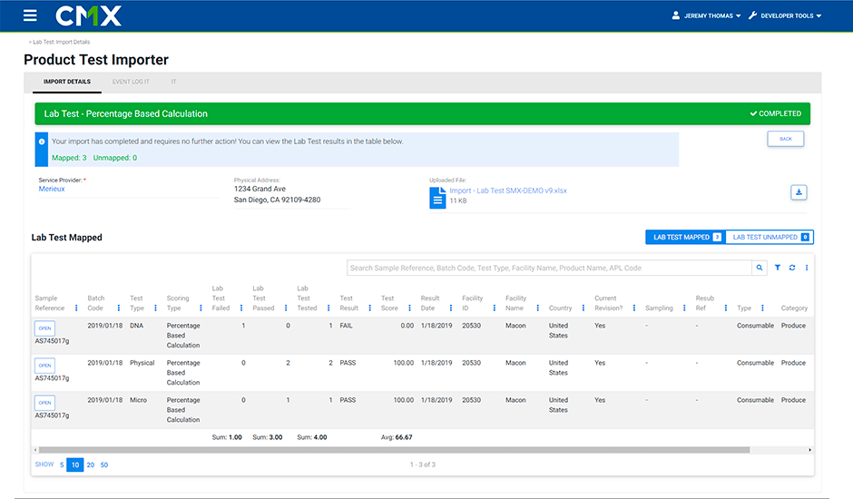Show Lab Test Mapped results
Screen dimensions: 853x499
[x=686, y=238]
